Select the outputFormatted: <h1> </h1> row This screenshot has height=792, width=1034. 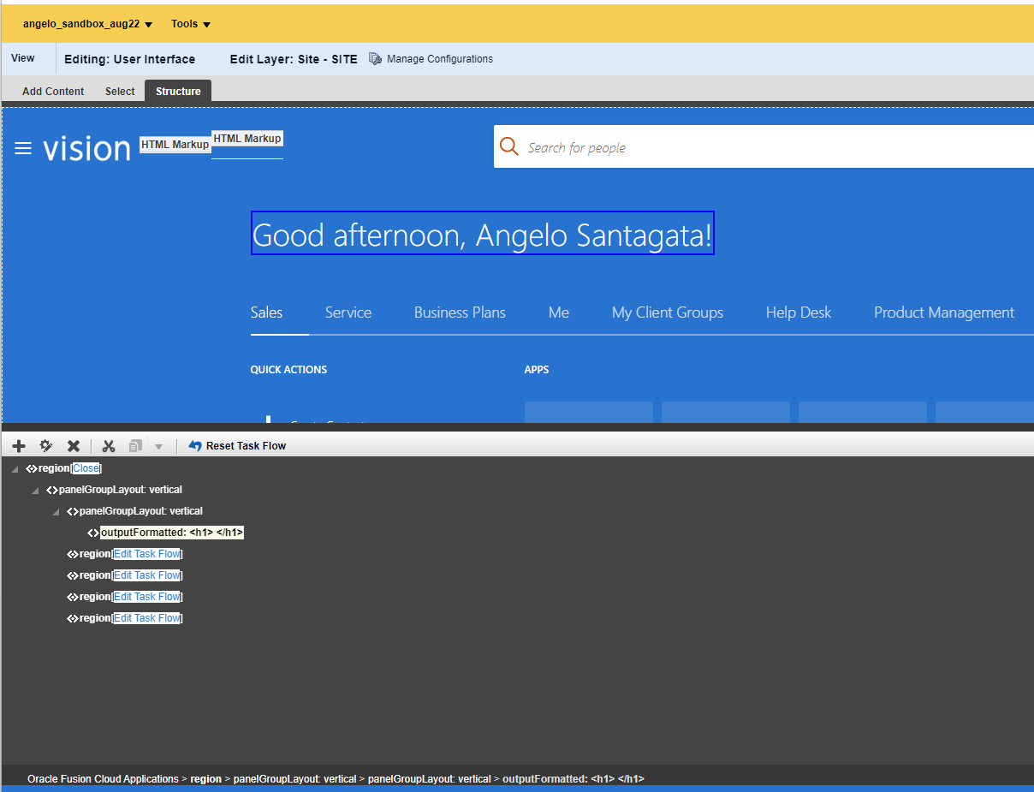pos(172,533)
